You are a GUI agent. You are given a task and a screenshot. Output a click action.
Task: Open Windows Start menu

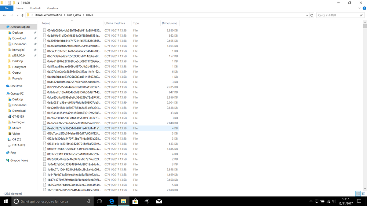[6, 201]
